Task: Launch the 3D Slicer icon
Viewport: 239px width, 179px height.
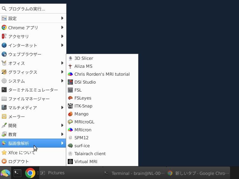Action: (x=70, y=58)
